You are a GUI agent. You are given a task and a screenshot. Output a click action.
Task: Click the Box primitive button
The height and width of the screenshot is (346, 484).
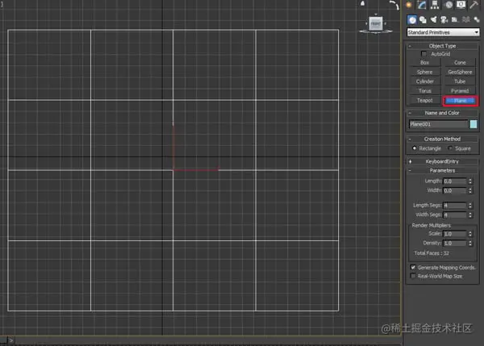pos(425,63)
